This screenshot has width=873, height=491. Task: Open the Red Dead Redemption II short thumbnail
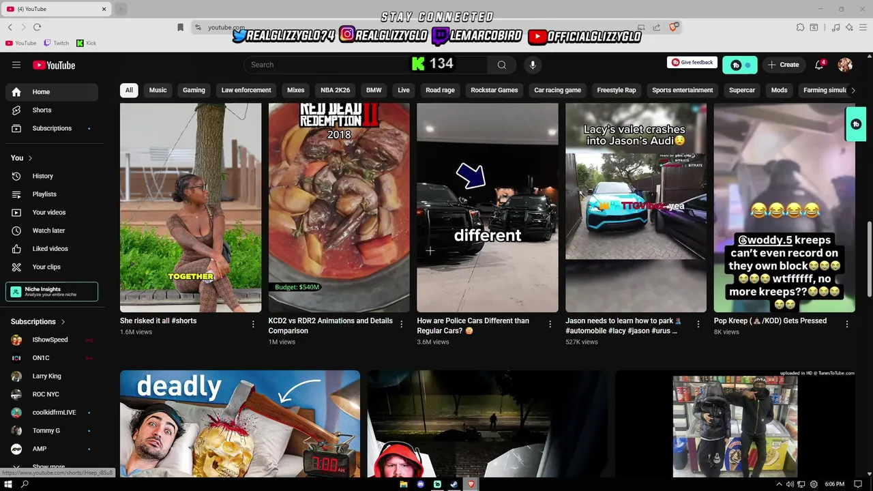[339, 208]
